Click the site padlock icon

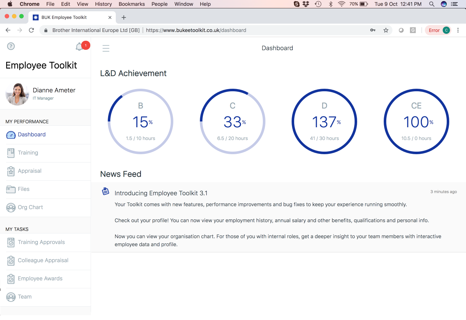point(46,31)
